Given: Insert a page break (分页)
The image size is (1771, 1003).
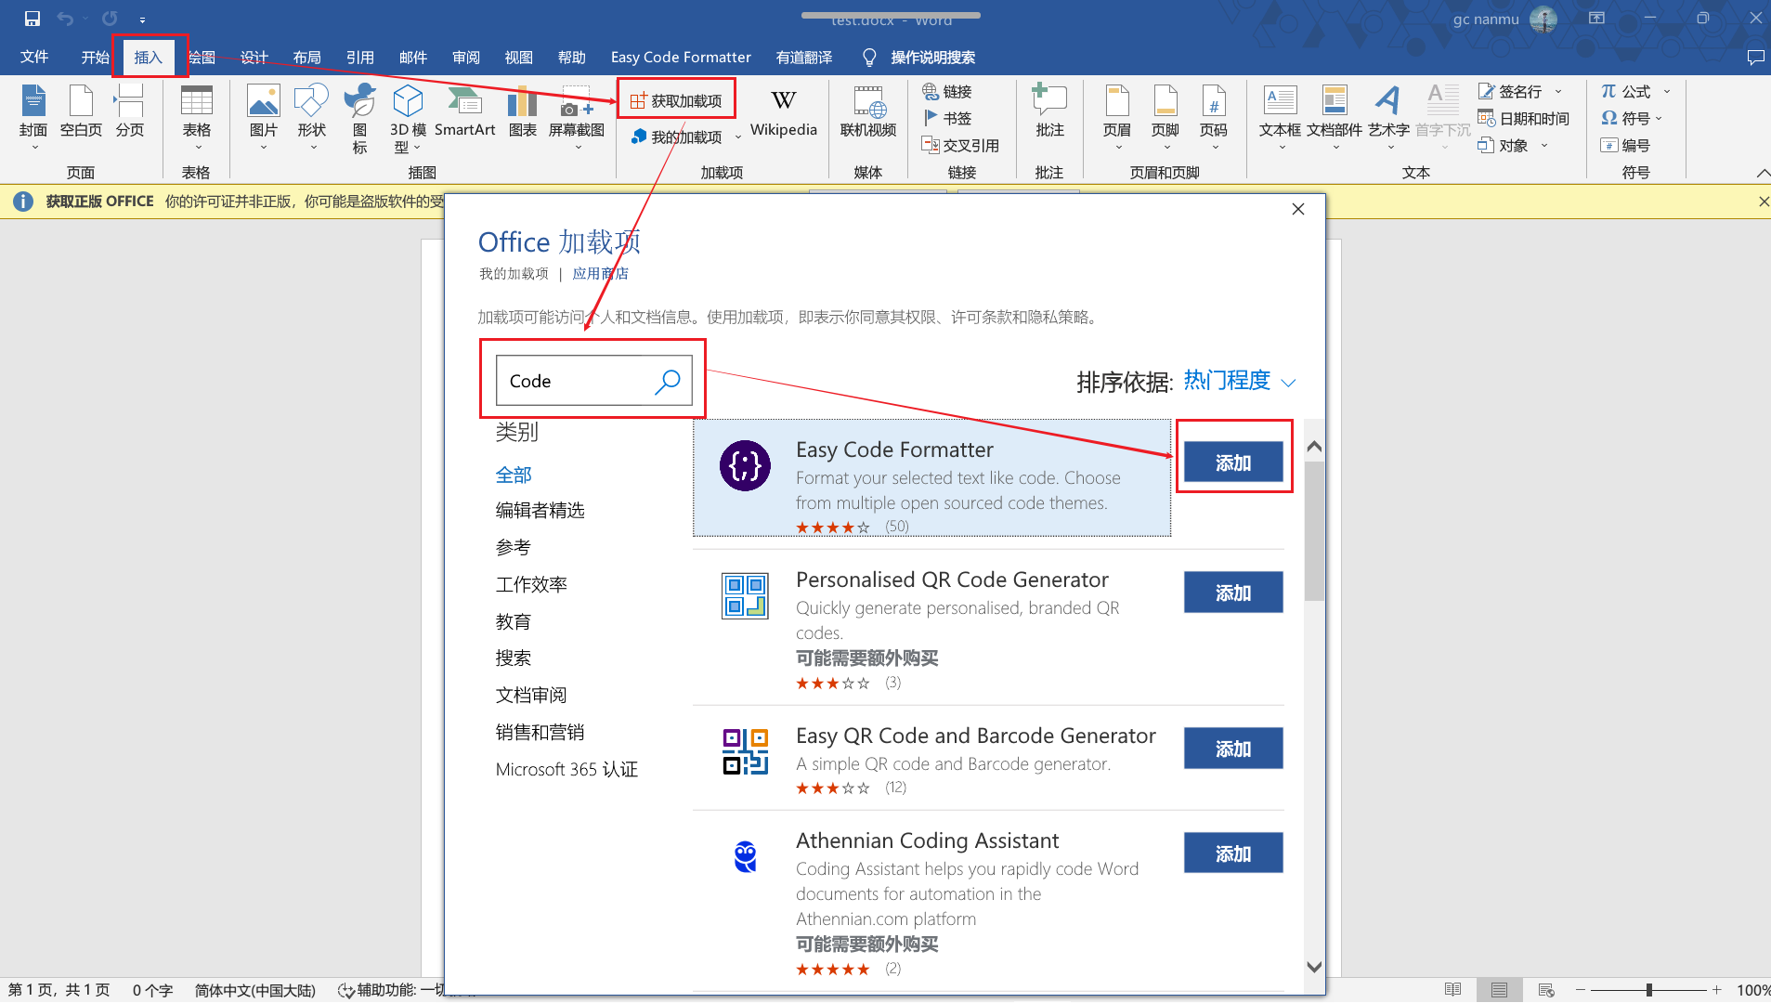Looking at the screenshot, I should coord(130,111).
